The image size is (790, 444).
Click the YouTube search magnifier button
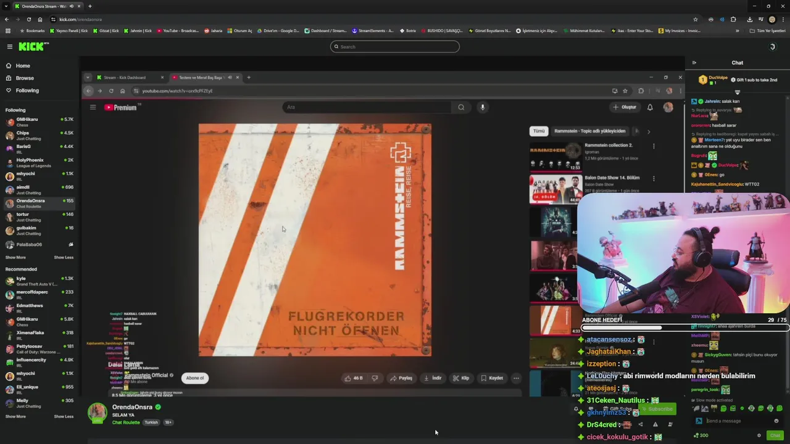coord(461,107)
